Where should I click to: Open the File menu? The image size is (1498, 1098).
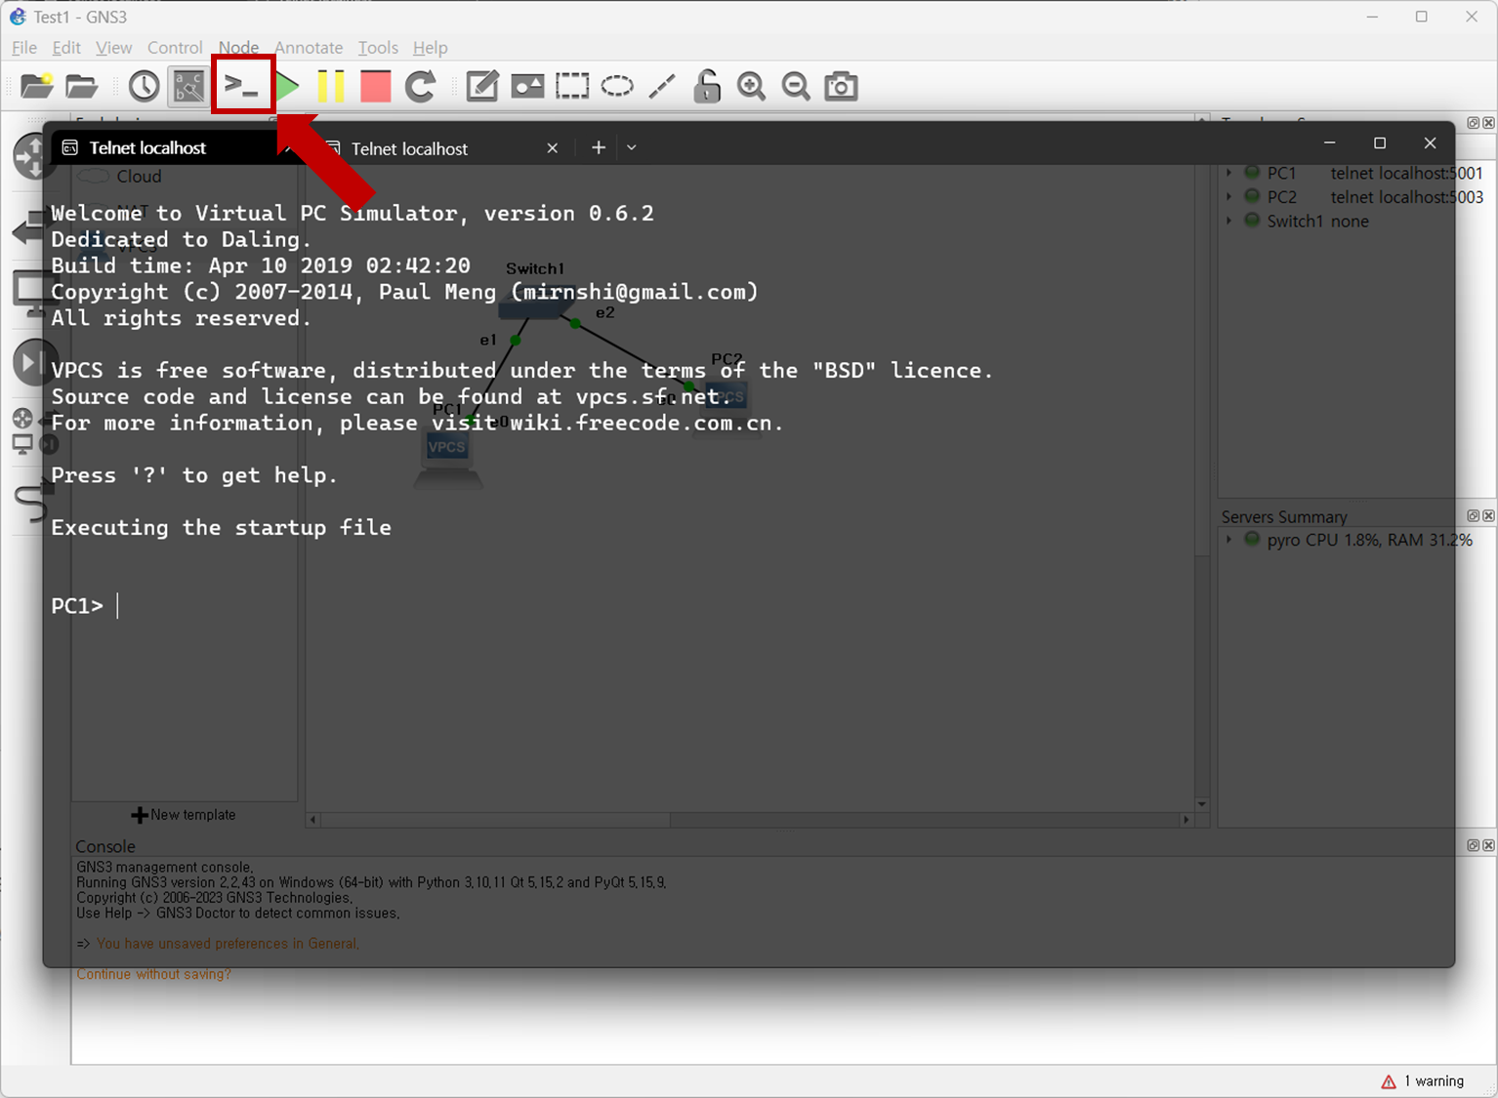(24, 48)
